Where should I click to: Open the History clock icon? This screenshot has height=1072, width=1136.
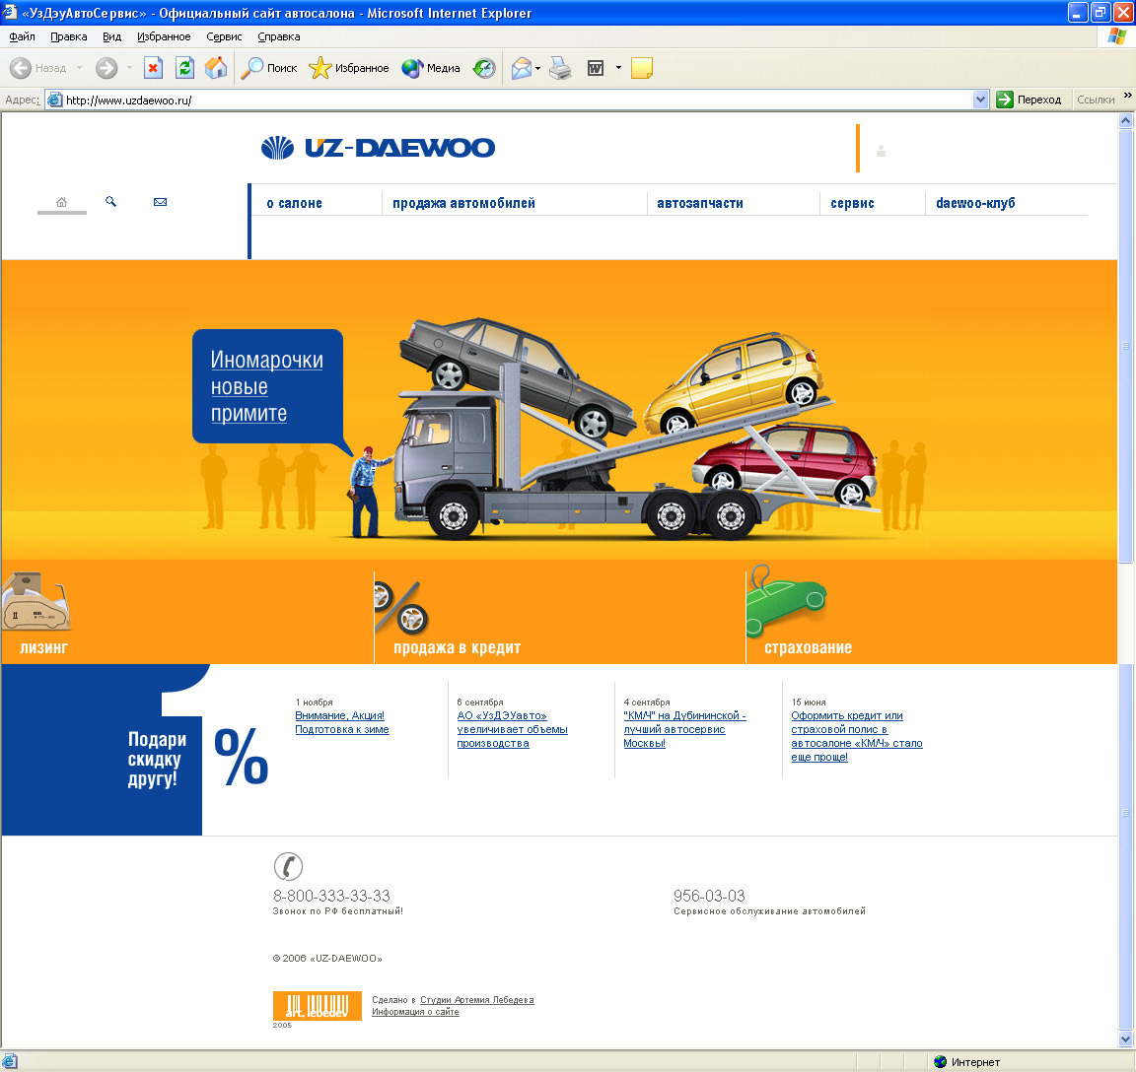click(484, 68)
